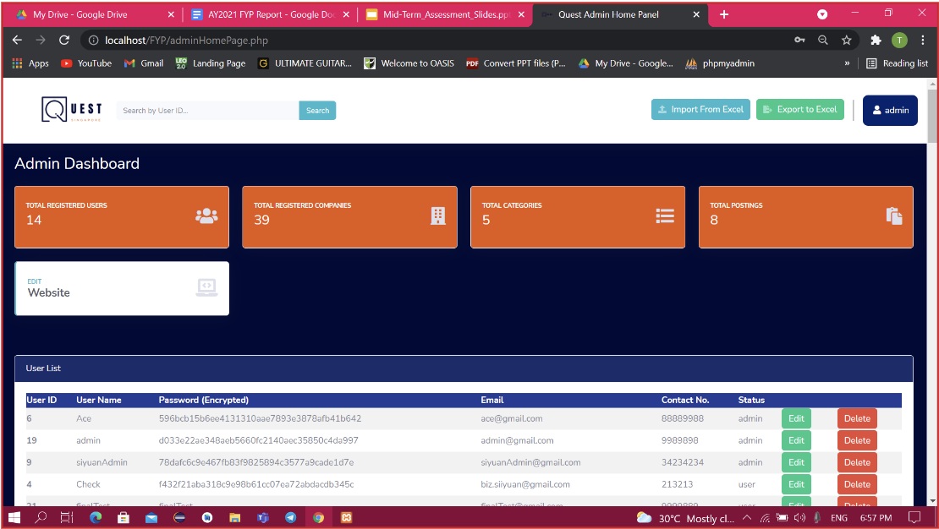939x529 pixels.
Task: Delete the siyuanAdmin user row
Action: 857,462
